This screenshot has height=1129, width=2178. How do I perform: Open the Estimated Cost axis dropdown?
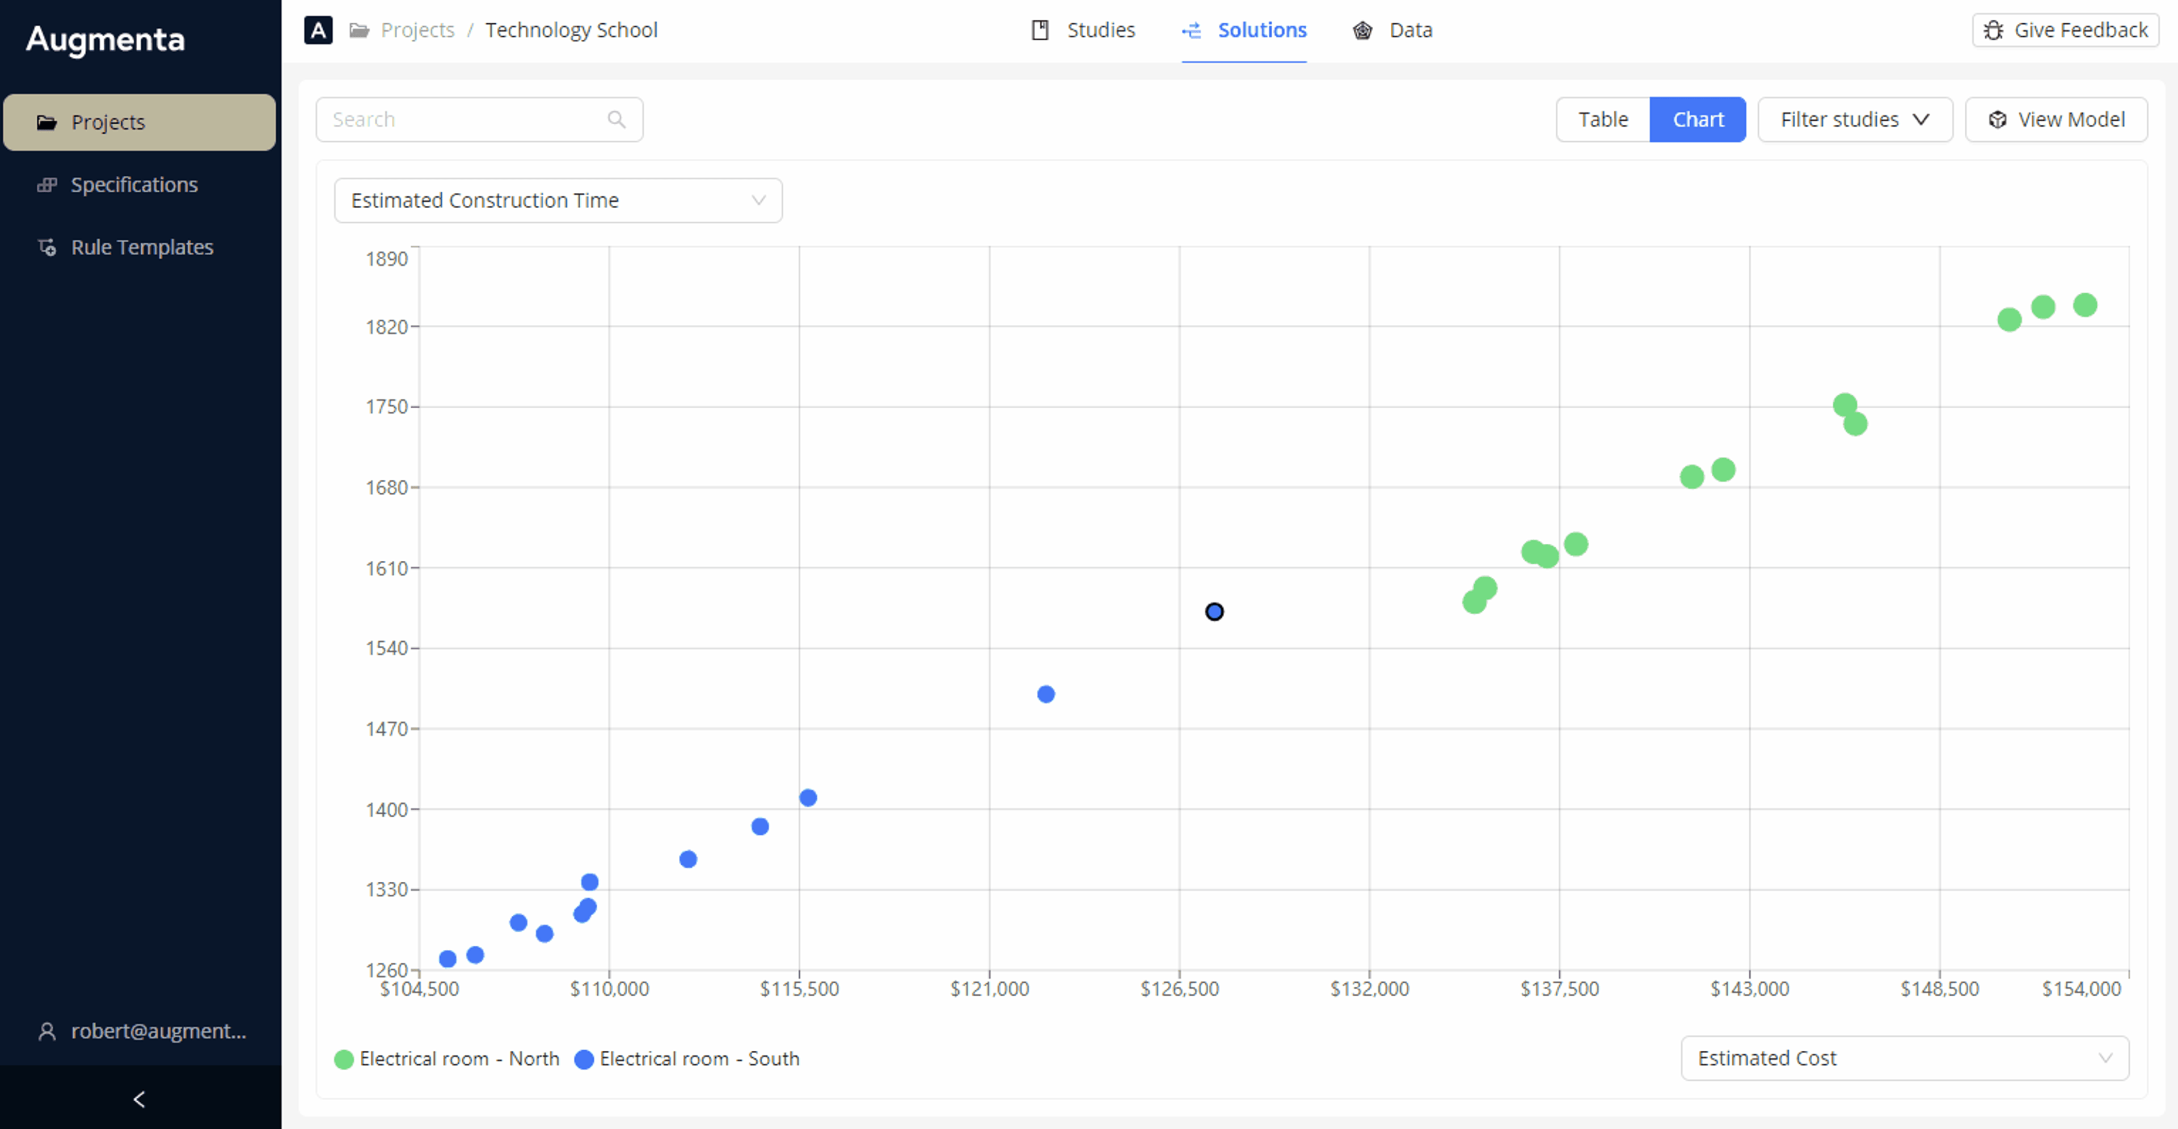coord(1904,1058)
